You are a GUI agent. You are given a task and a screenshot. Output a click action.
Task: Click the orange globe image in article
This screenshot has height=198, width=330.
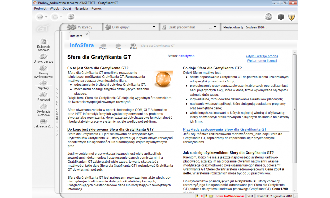pos(163,79)
